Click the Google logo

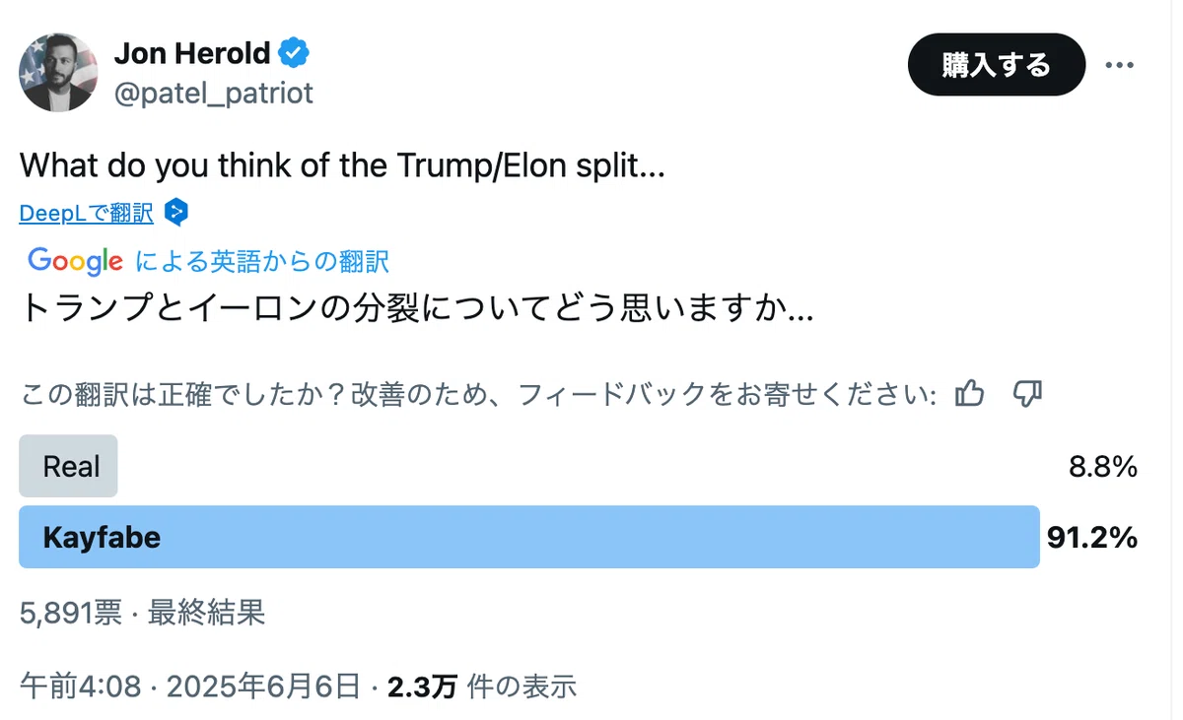pos(76,261)
